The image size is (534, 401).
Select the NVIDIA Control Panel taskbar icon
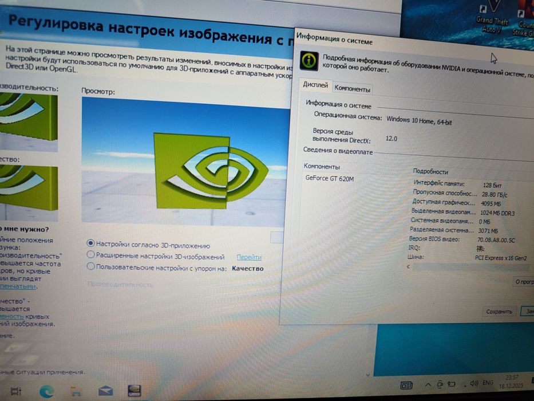(x=134, y=391)
